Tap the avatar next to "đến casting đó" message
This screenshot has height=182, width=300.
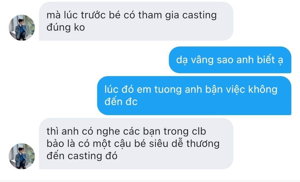pyautogui.click(x=22, y=156)
